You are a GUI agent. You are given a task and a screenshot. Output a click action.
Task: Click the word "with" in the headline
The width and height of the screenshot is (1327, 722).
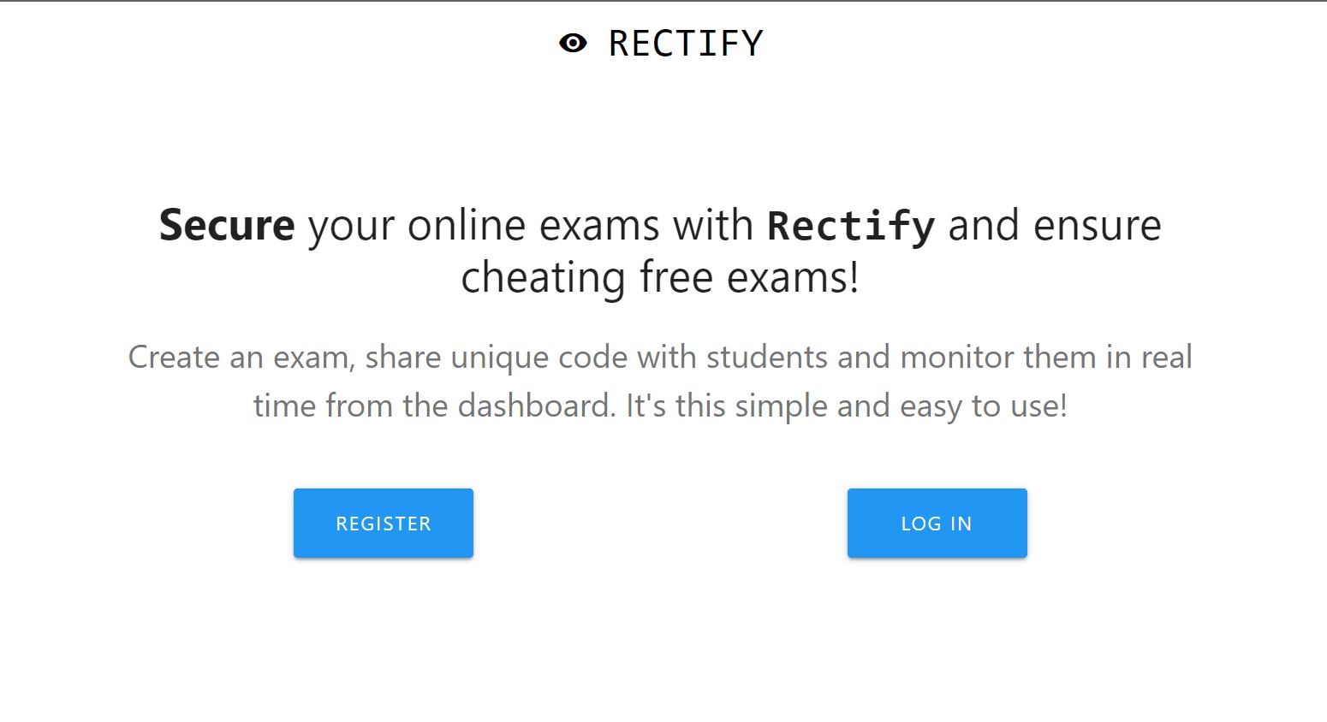click(712, 226)
